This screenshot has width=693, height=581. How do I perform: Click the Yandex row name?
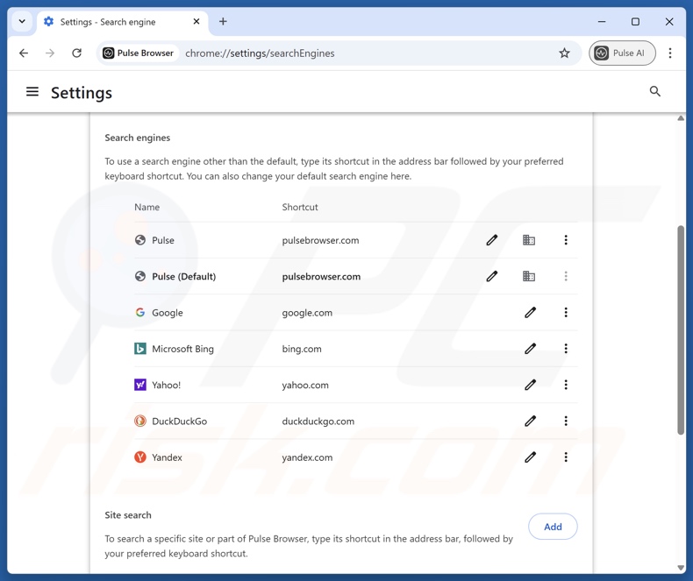(167, 457)
